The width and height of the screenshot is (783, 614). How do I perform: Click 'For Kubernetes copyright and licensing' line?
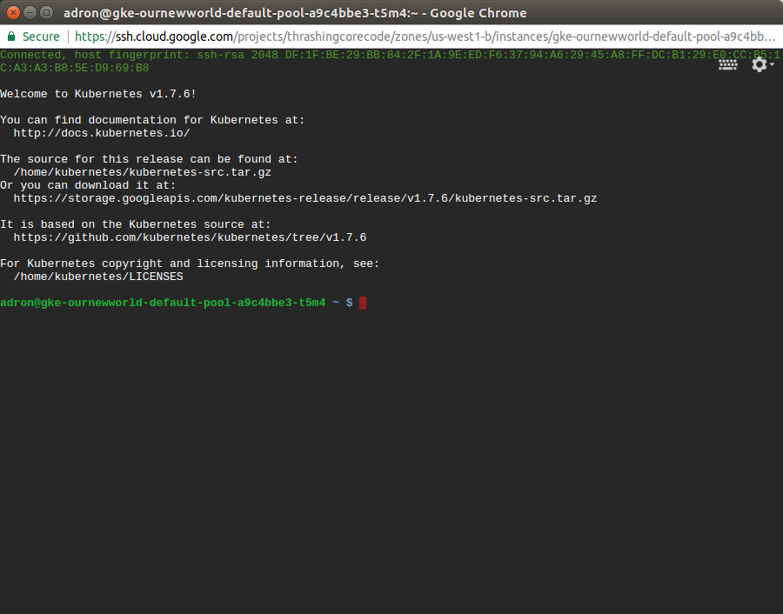coord(190,263)
